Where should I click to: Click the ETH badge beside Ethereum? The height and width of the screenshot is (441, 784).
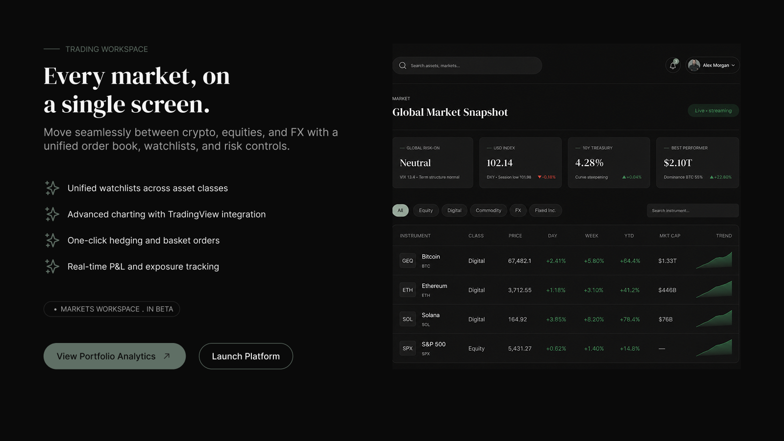coord(408,290)
